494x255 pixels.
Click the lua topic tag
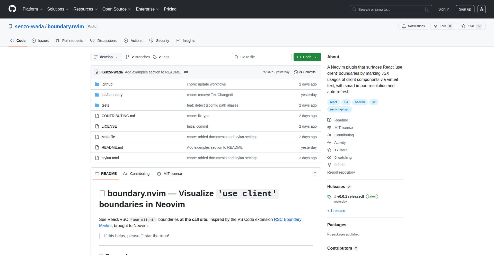[x=346, y=102]
